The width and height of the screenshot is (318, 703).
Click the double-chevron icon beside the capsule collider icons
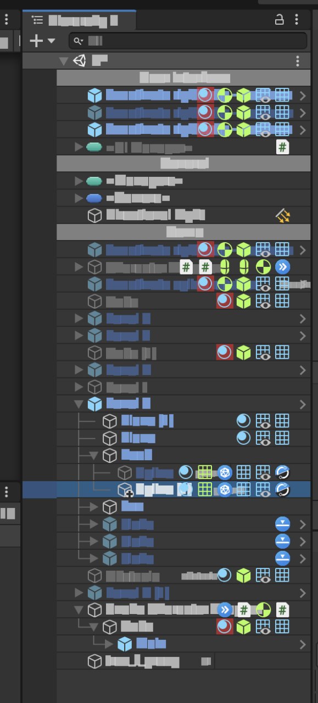click(282, 267)
